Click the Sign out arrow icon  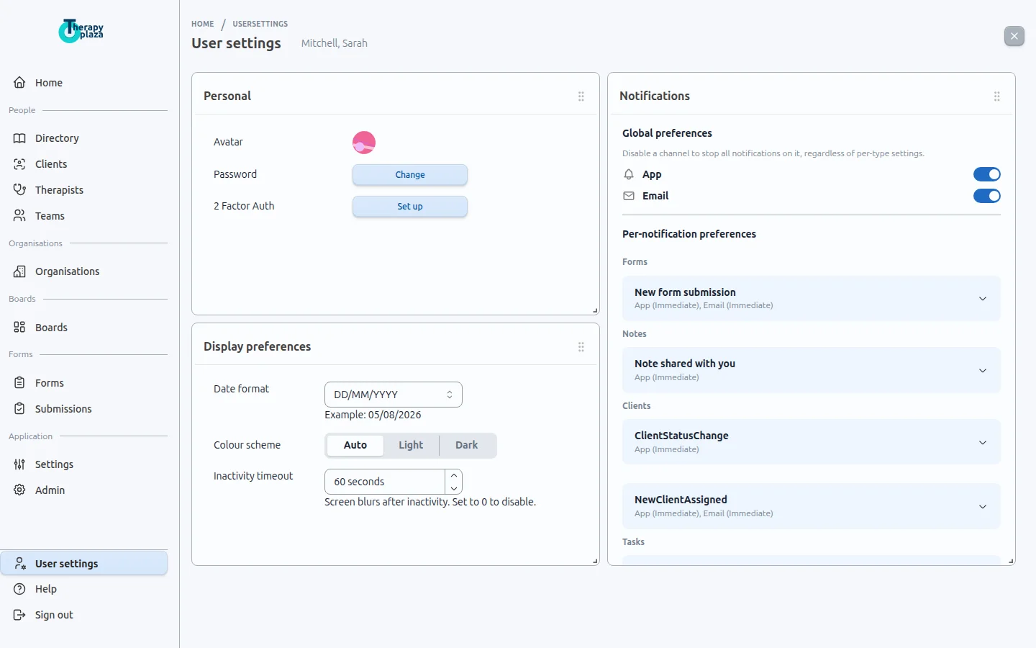pyautogui.click(x=19, y=615)
